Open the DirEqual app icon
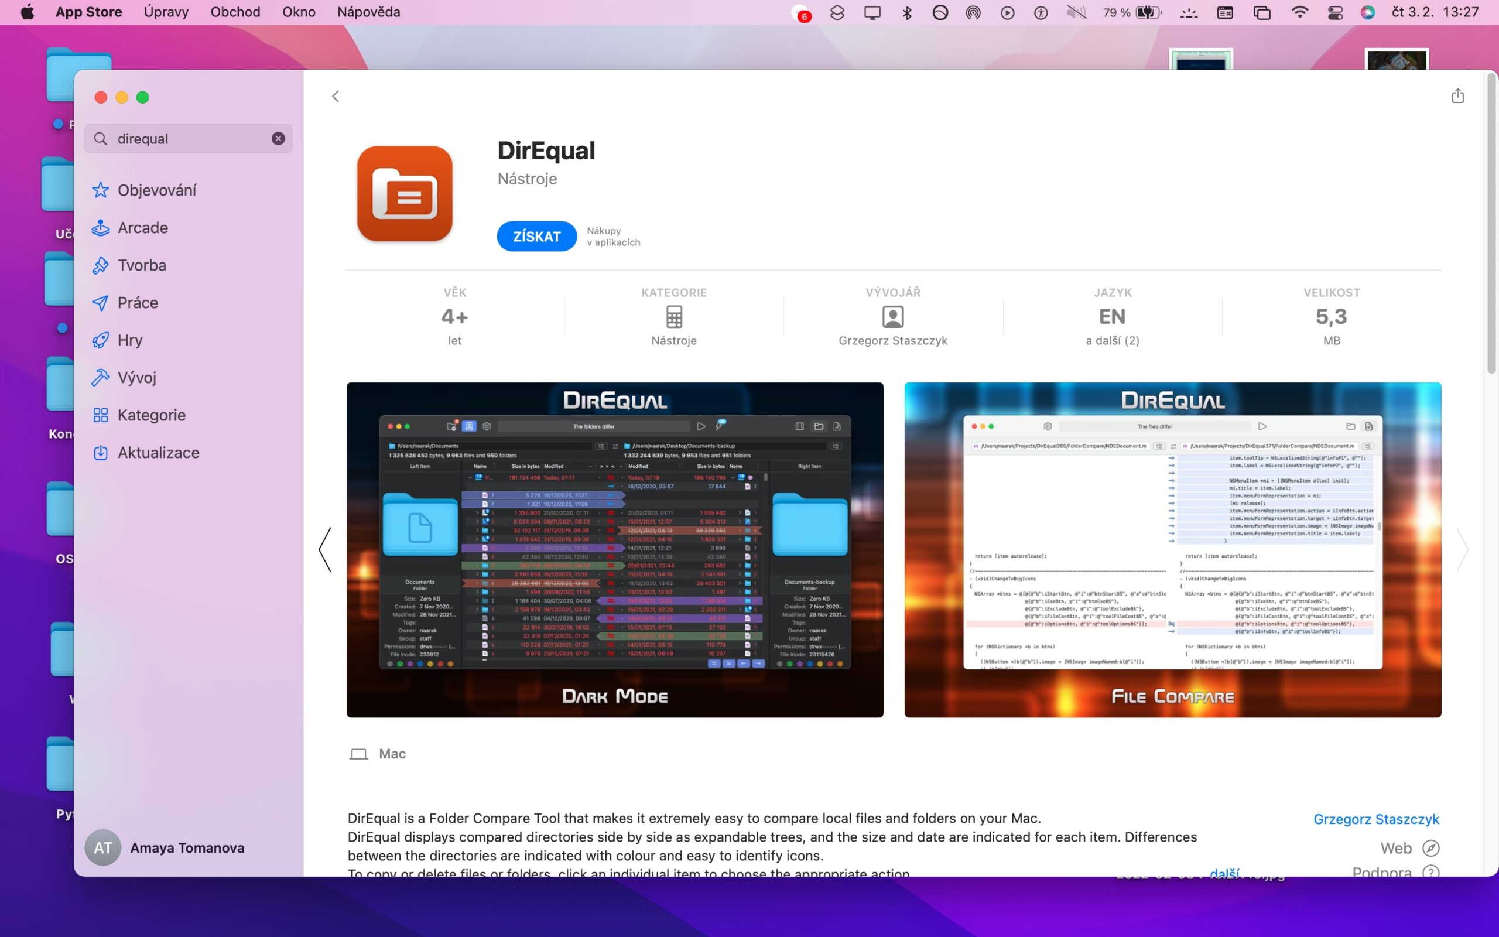The width and height of the screenshot is (1499, 937). point(405,194)
